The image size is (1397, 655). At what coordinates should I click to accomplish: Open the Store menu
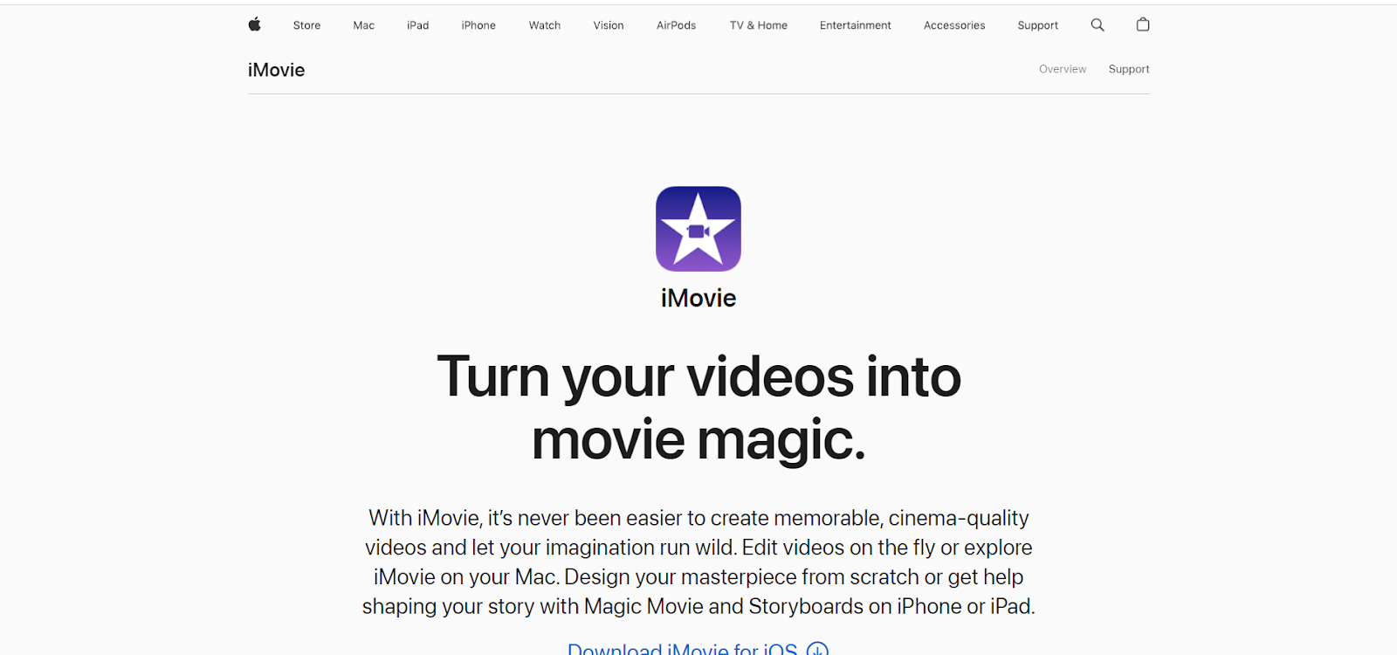[306, 25]
